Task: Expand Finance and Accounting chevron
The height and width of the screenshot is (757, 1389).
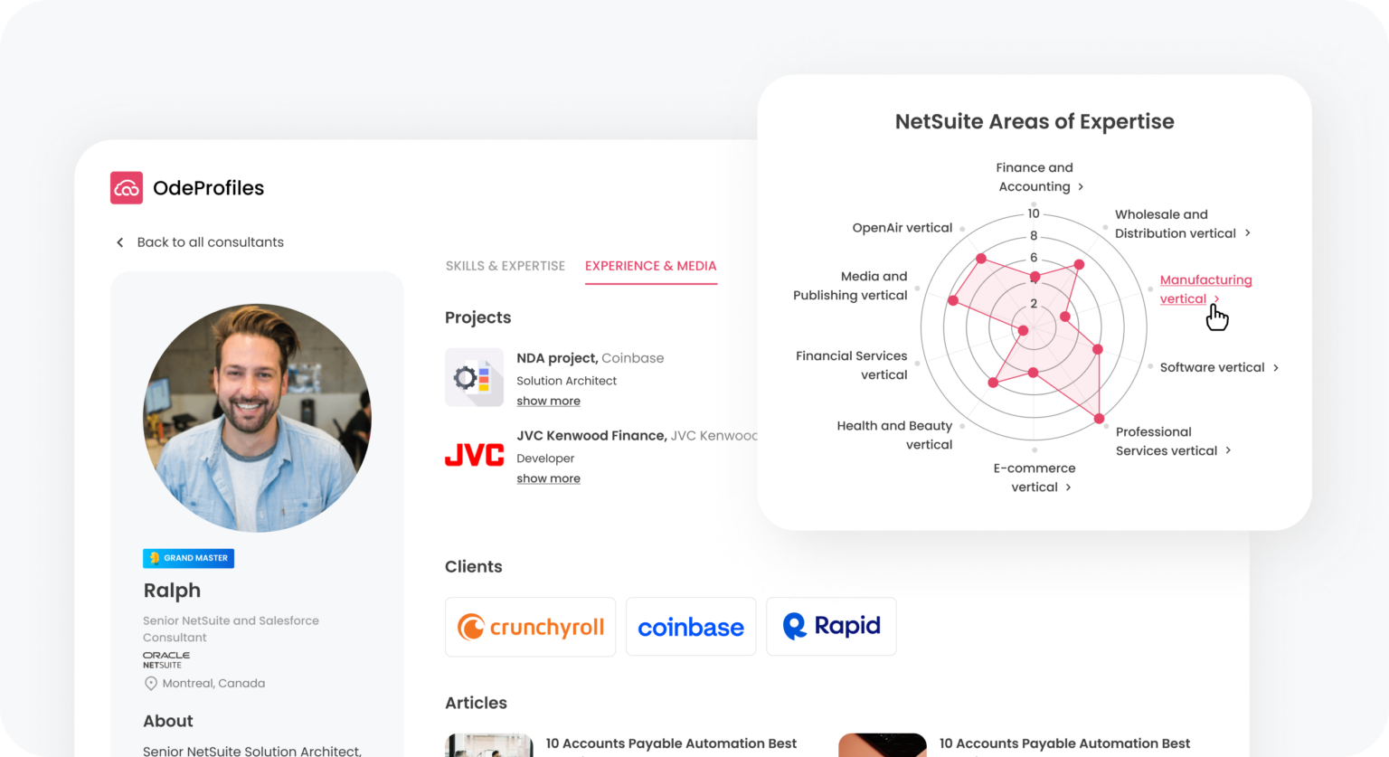Action: 1081,187
